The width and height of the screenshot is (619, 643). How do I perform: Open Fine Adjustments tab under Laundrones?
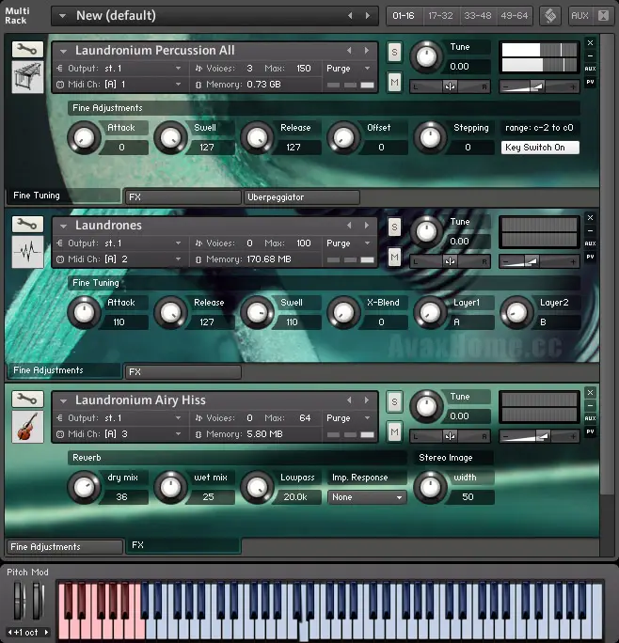64,370
